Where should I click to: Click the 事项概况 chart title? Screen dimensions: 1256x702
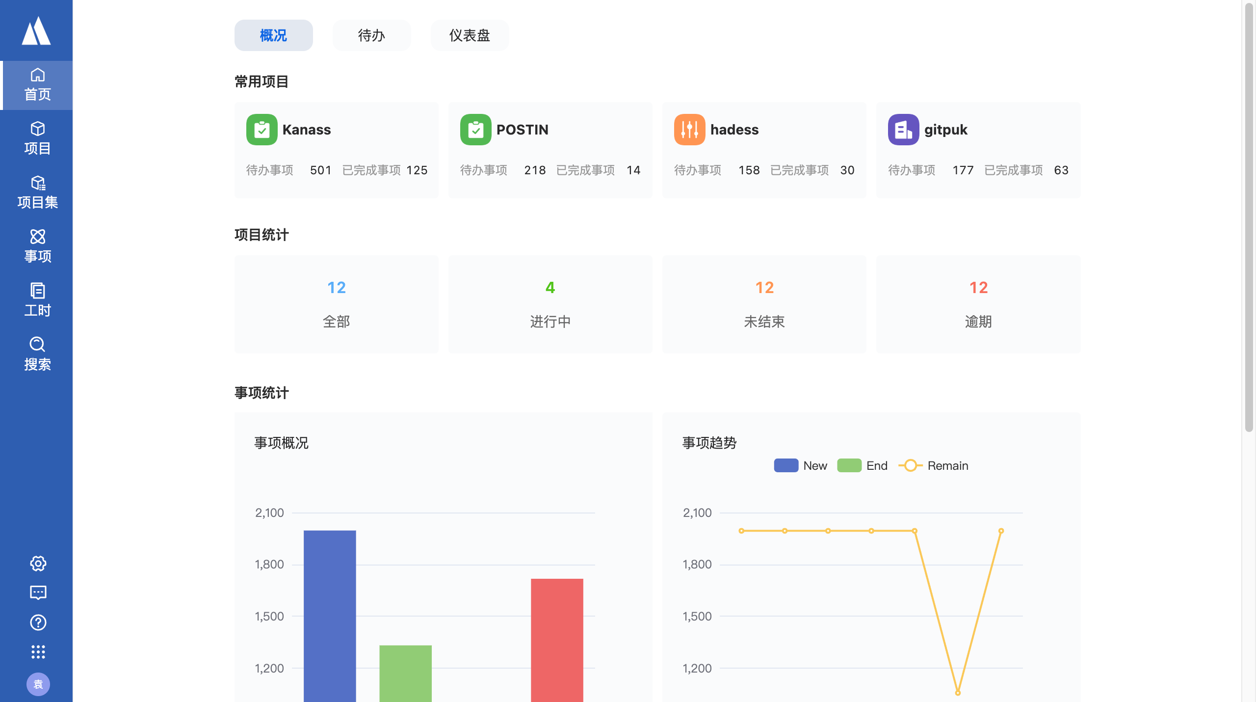tap(281, 443)
